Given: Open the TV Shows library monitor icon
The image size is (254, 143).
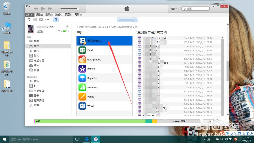Looking at the screenshot, I should (x=41, y=20).
